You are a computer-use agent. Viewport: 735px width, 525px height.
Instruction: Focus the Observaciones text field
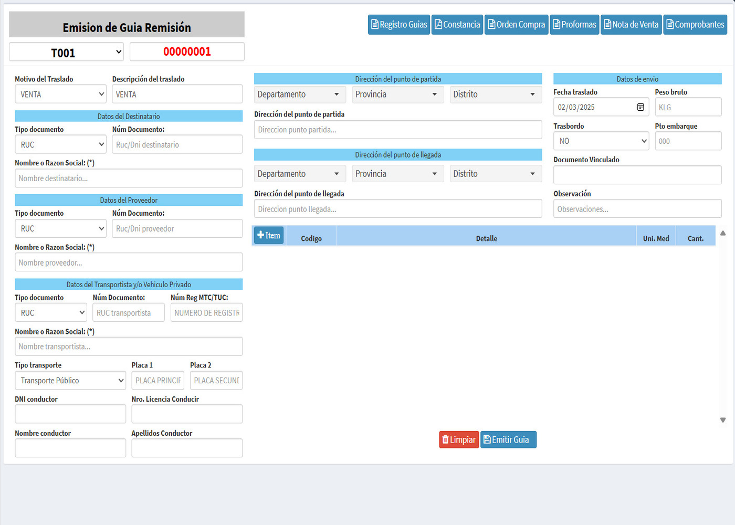[x=637, y=209]
